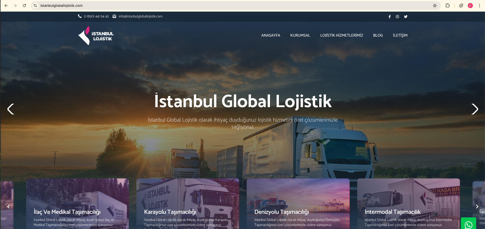
Task: Open the browser extensions puzzle icon
Action: pyautogui.click(x=448, y=6)
